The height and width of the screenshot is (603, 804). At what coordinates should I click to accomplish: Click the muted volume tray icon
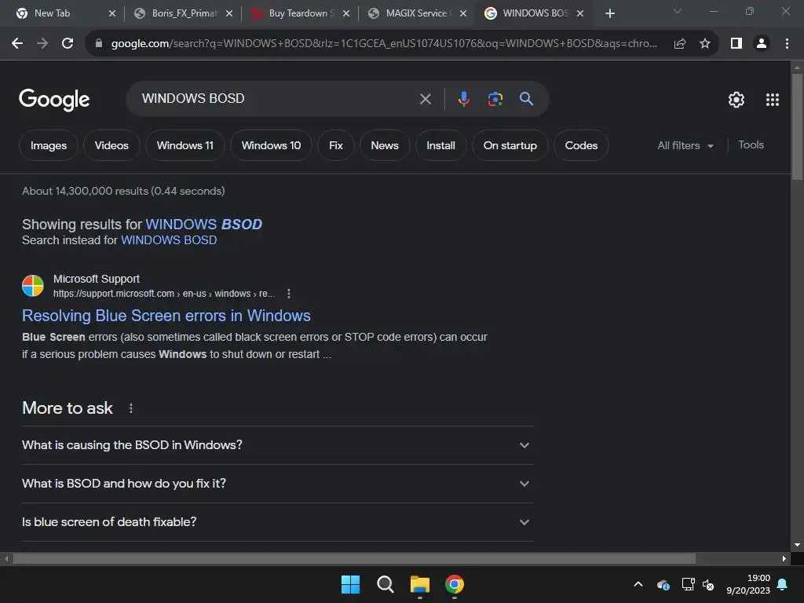pyautogui.click(x=708, y=584)
